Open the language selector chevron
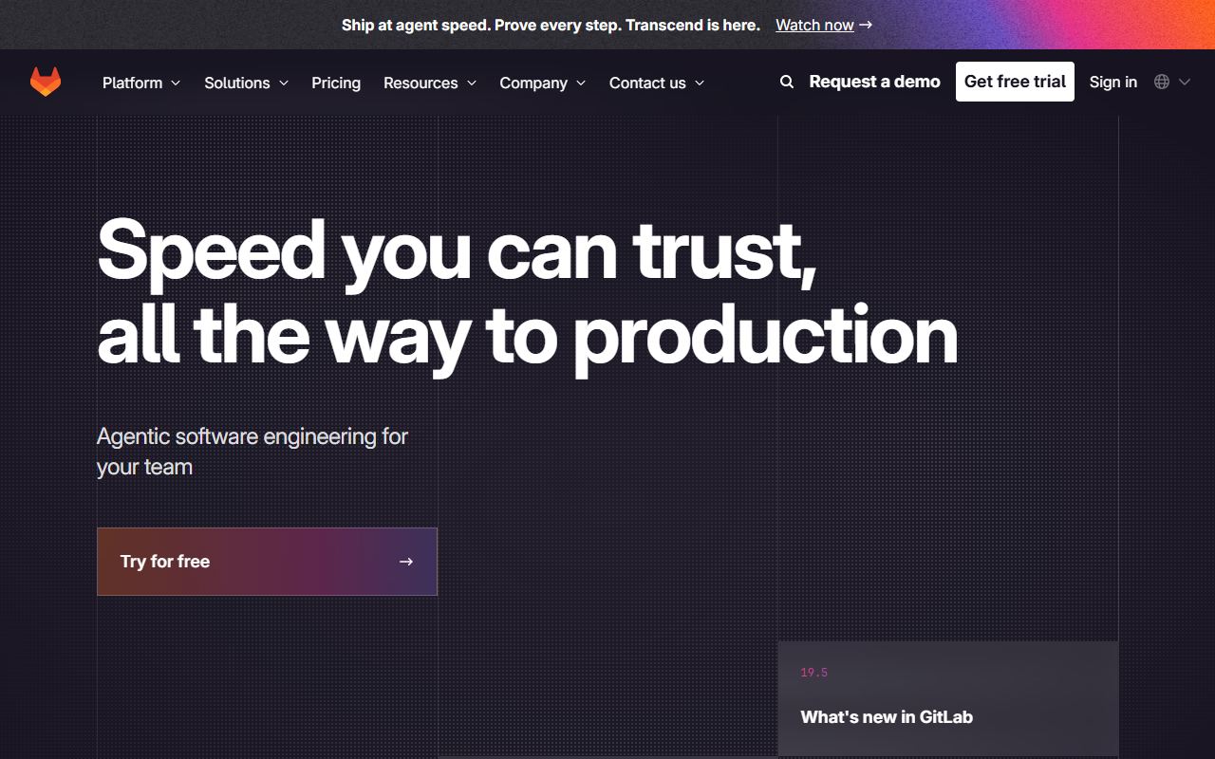Image resolution: width=1215 pixels, height=759 pixels. coord(1185,83)
